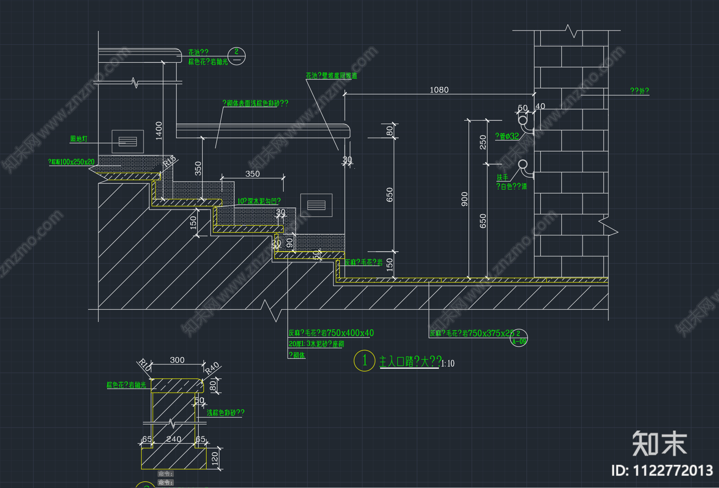The width and height of the screenshot is (719, 488).
Task: Select the 照池灯 annotation label
Action: [x=79, y=139]
